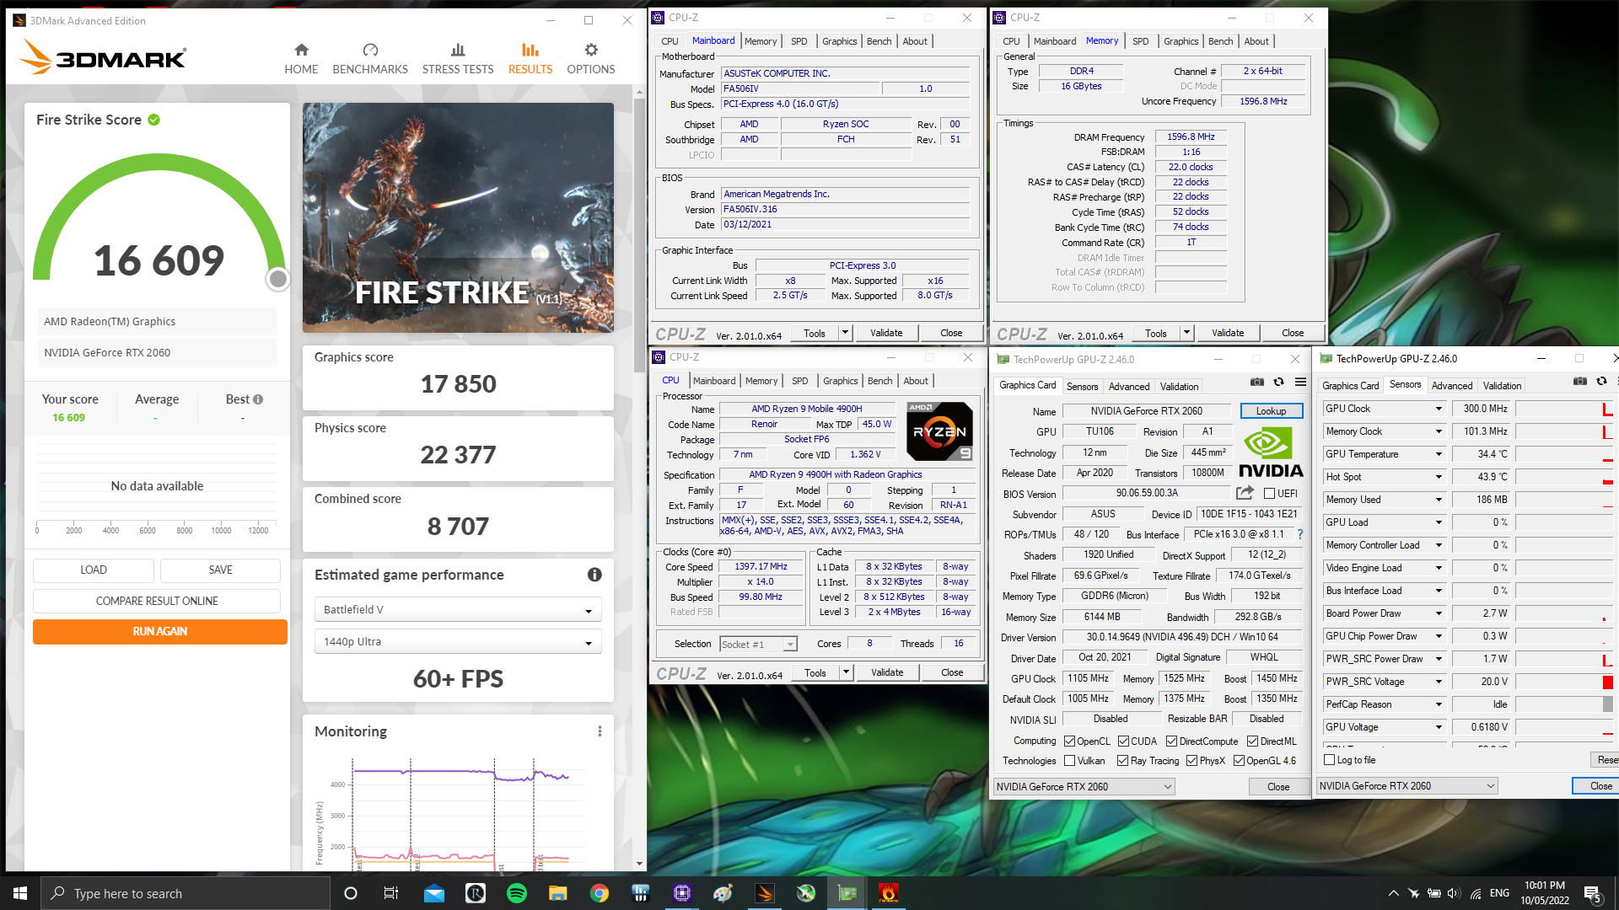Enable Log to file in GPU-Z Sensors

click(x=1330, y=760)
